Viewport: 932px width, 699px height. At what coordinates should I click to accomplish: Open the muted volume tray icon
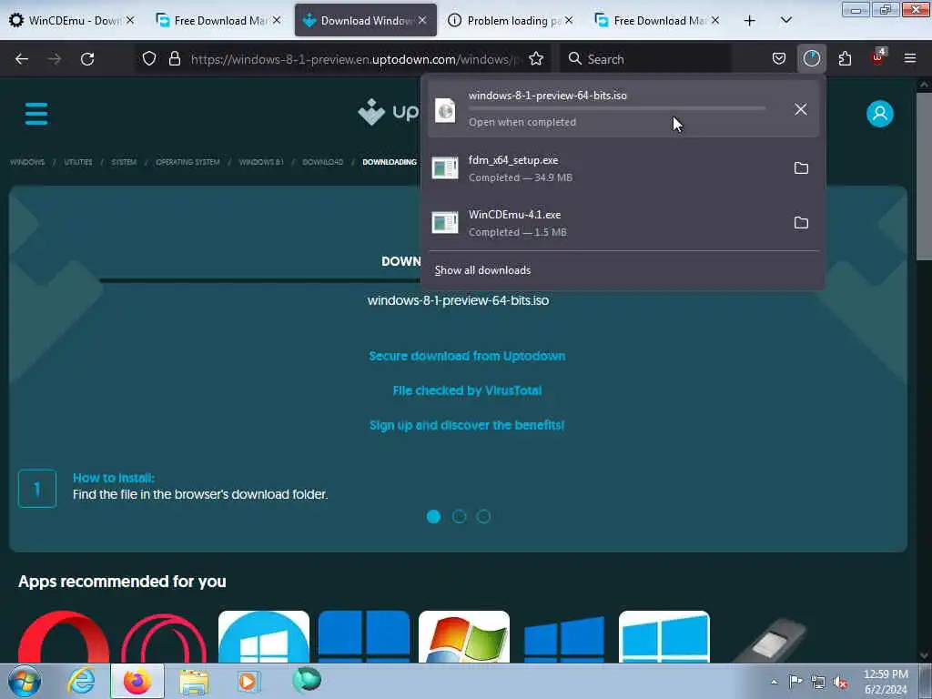(840, 682)
